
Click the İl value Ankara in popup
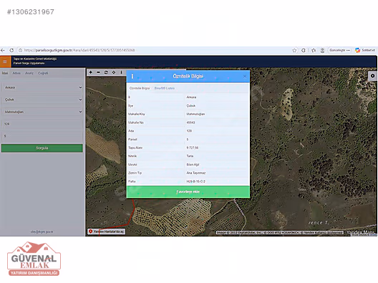(x=191, y=97)
